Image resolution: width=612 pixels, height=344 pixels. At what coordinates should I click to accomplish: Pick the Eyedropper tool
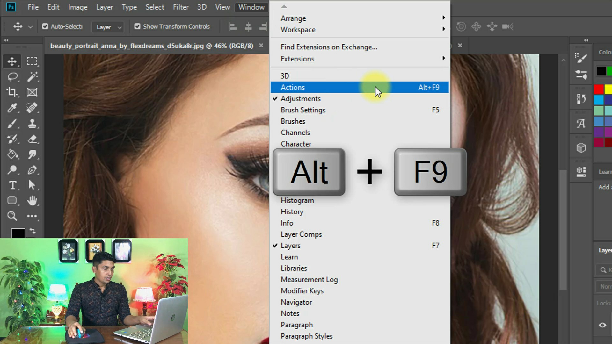coord(12,108)
